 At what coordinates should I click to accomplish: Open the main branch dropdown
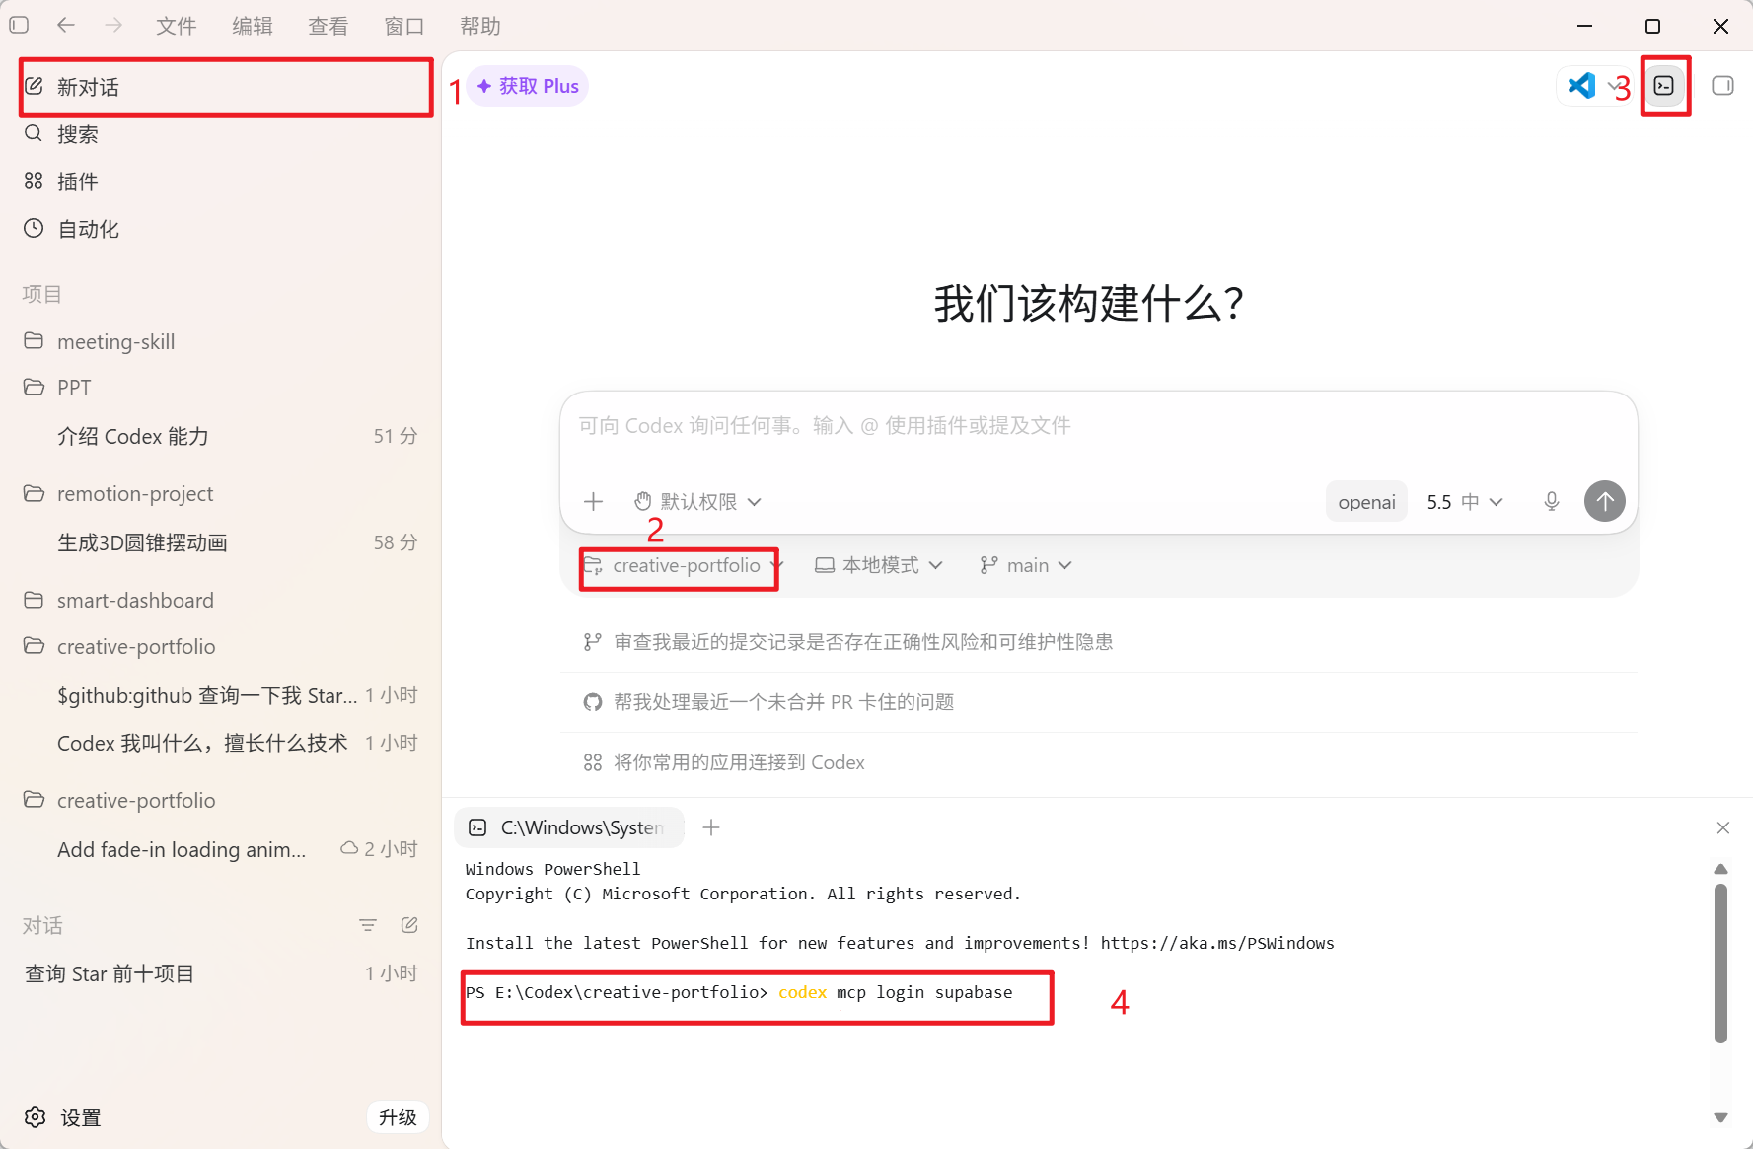[1026, 565]
